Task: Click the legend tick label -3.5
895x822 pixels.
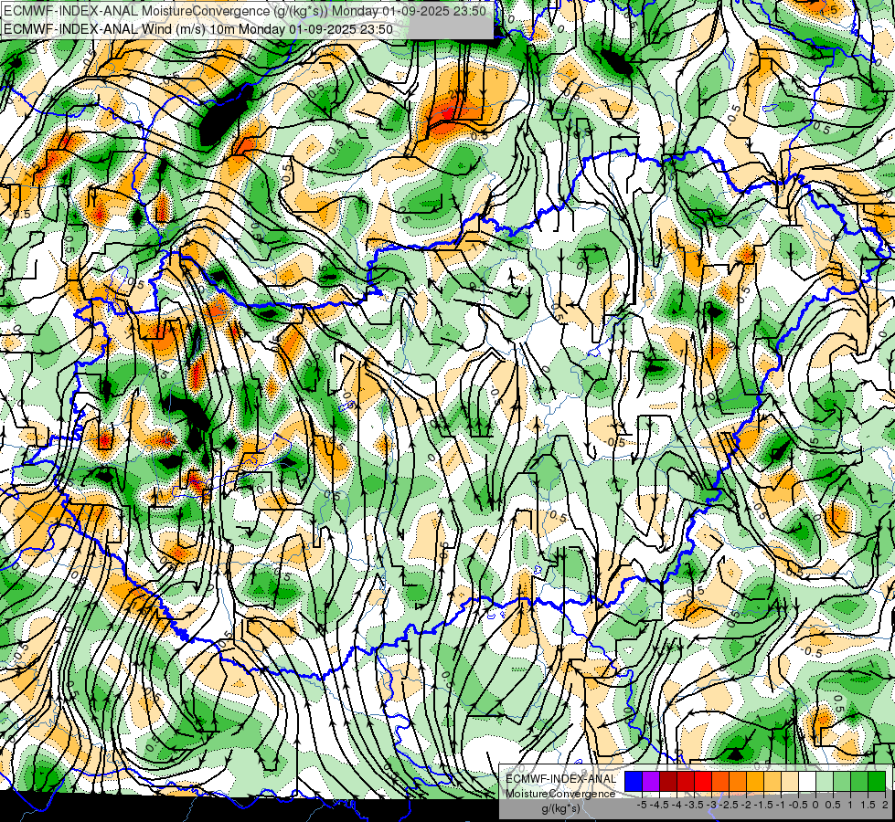Action: pos(694,805)
